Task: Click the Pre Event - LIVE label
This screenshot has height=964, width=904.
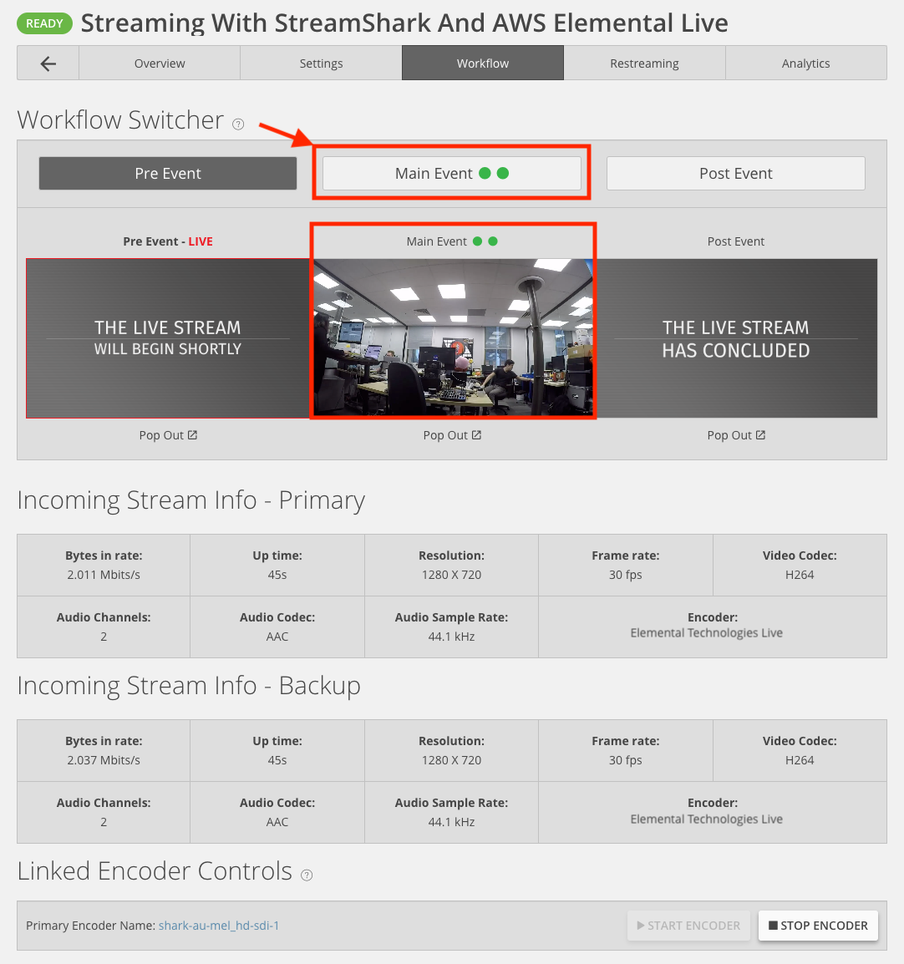Action: click(168, 241)
